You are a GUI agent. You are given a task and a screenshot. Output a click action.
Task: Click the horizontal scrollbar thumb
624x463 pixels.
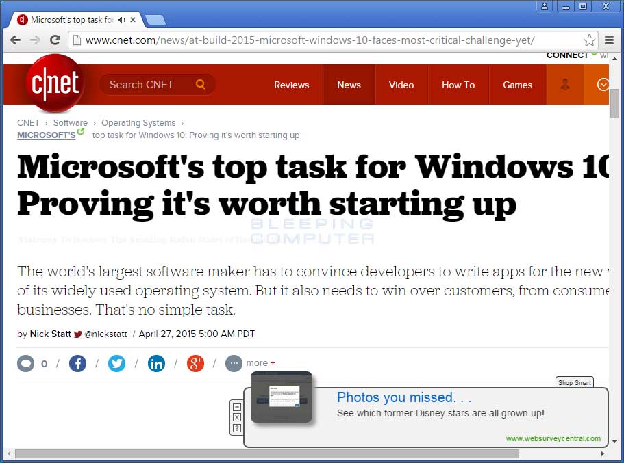tap(267, 453)
